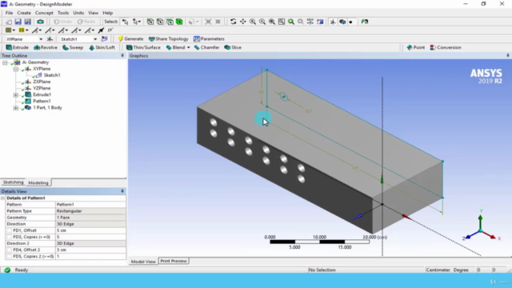This screenshot has width=512, height=288.
Task: Open the Blend dropdown arrow
Action: point(189,48)
